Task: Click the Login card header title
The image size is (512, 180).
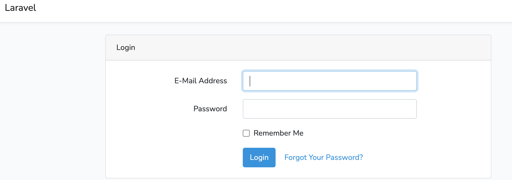Action: pyautogui.click(x=126, y=48)
